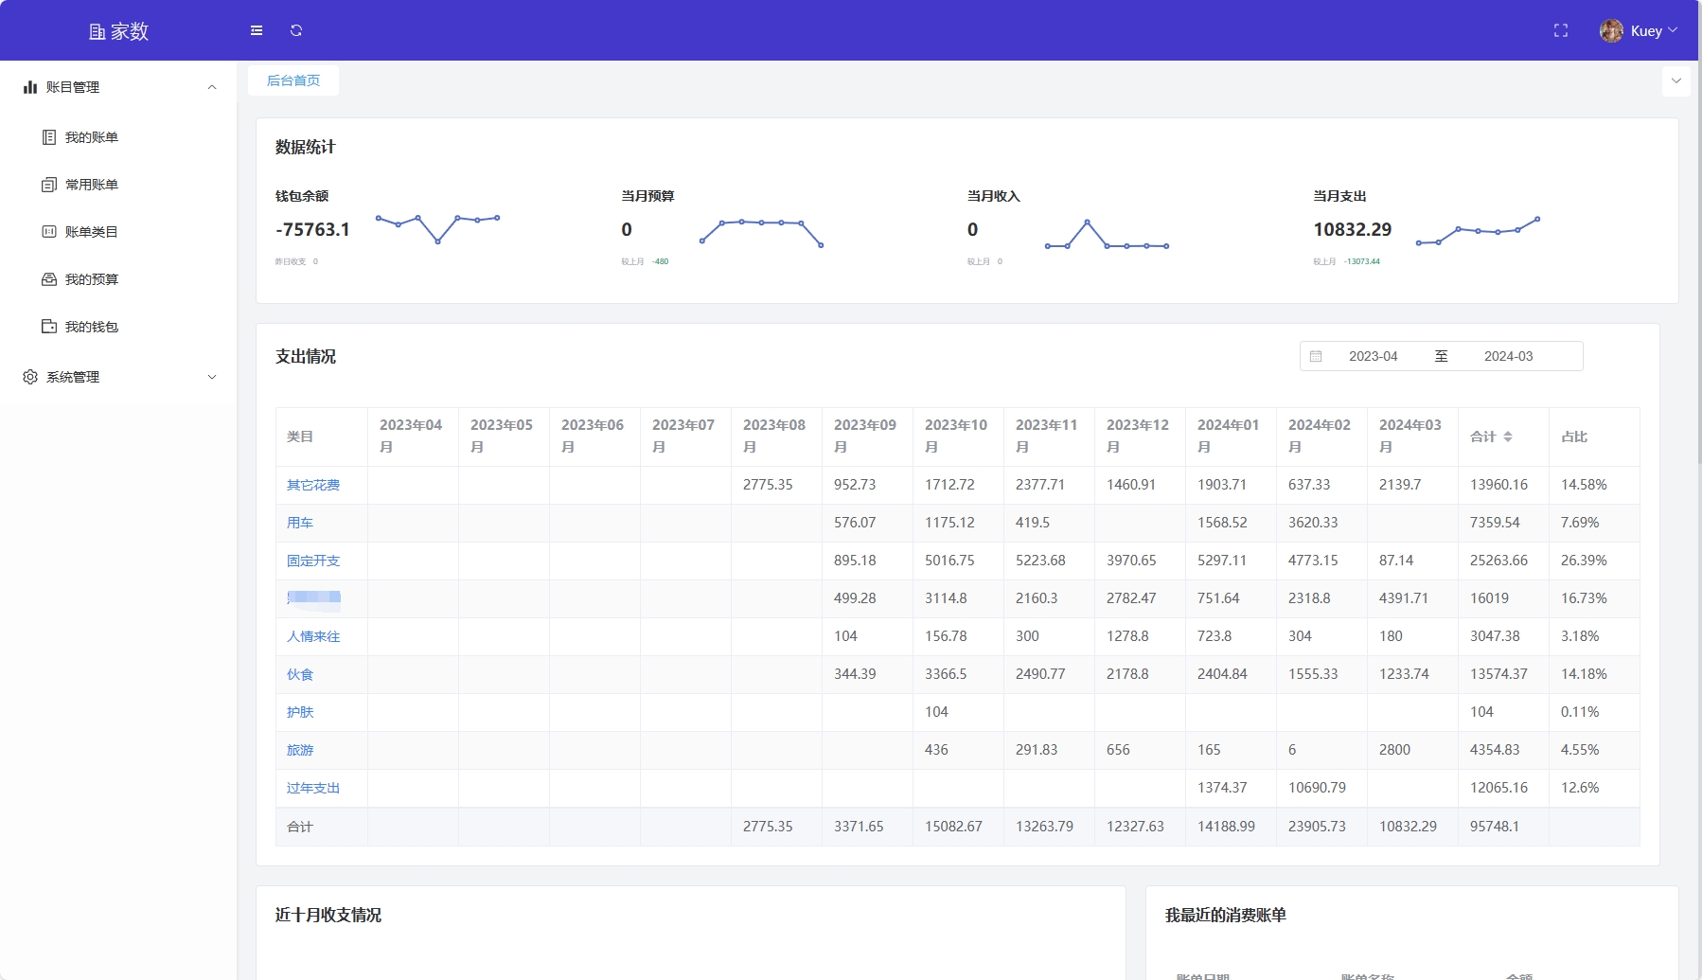Click the Kuey user avatar
The image size is (1702, 980).
pyautogui.click(x=1611, y=30)
